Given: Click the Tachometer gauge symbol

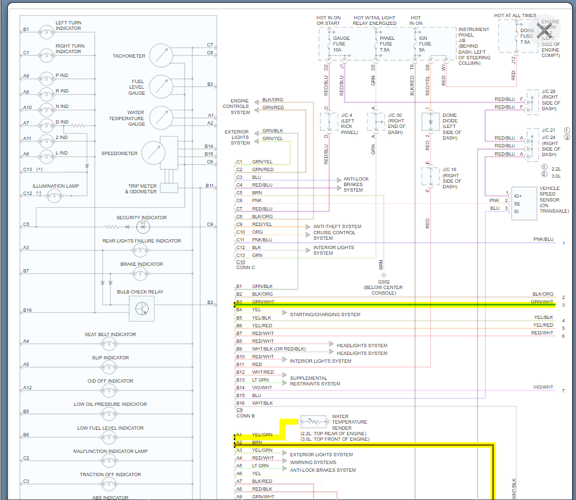Looking at the screenshot, I should click(161, 55).
